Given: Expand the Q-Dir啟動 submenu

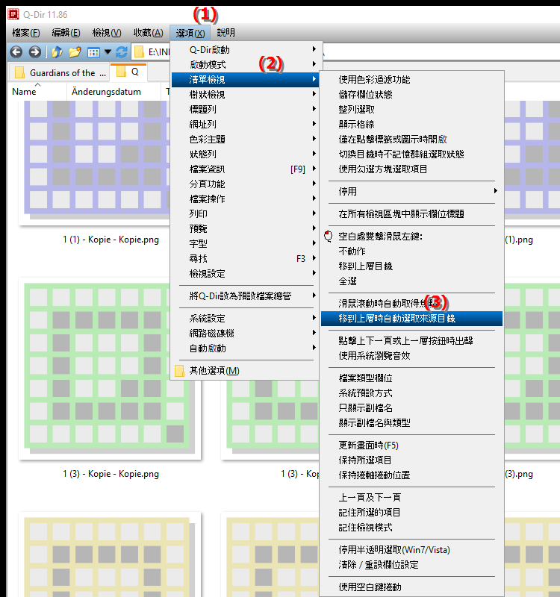Looking at the screenshot, I should tap(245, 49).
